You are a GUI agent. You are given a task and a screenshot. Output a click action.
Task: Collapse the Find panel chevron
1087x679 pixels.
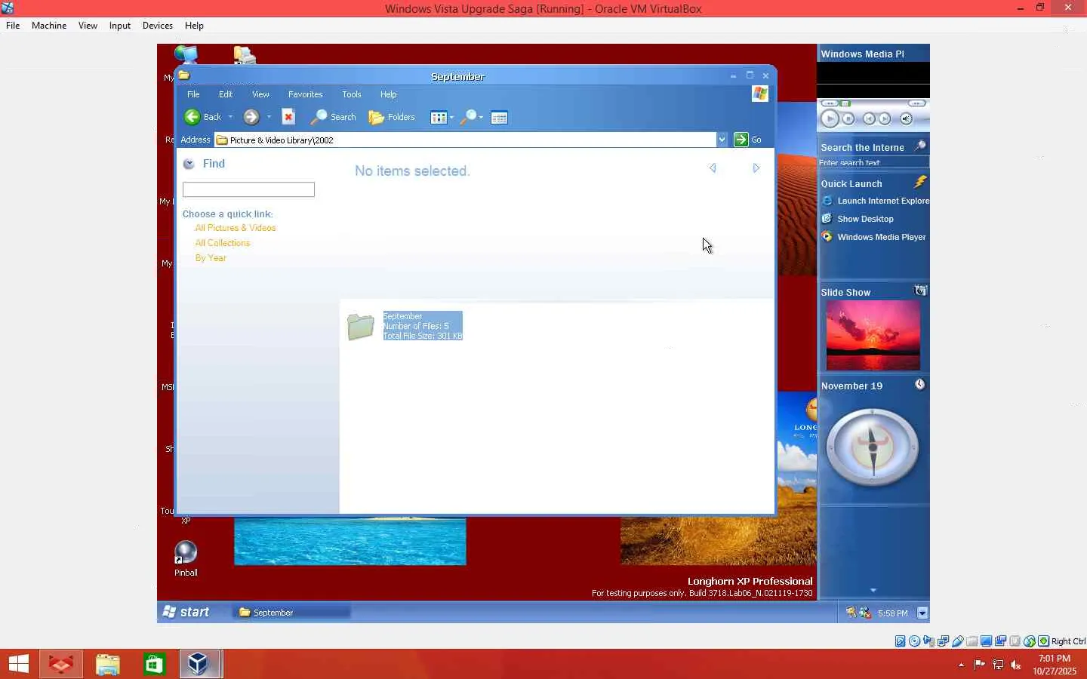(189, 164)
